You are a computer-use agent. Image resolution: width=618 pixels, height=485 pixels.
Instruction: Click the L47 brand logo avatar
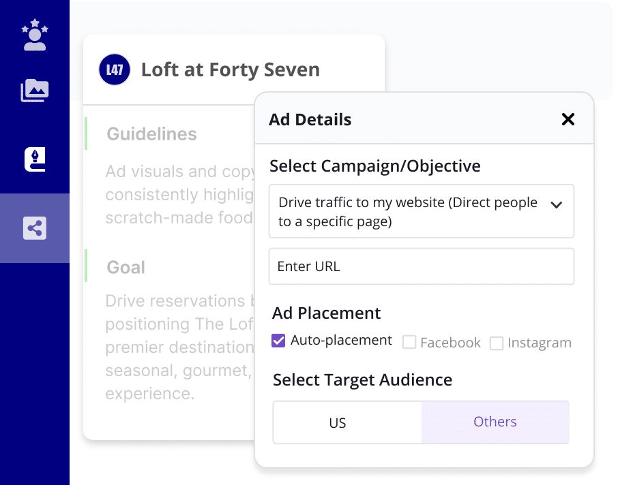115,69
